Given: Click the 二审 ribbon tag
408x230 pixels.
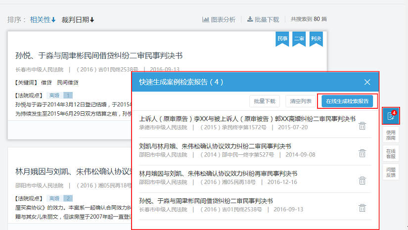Looking at the screenshot, I should pyautogui.click(x=299, y=39).
